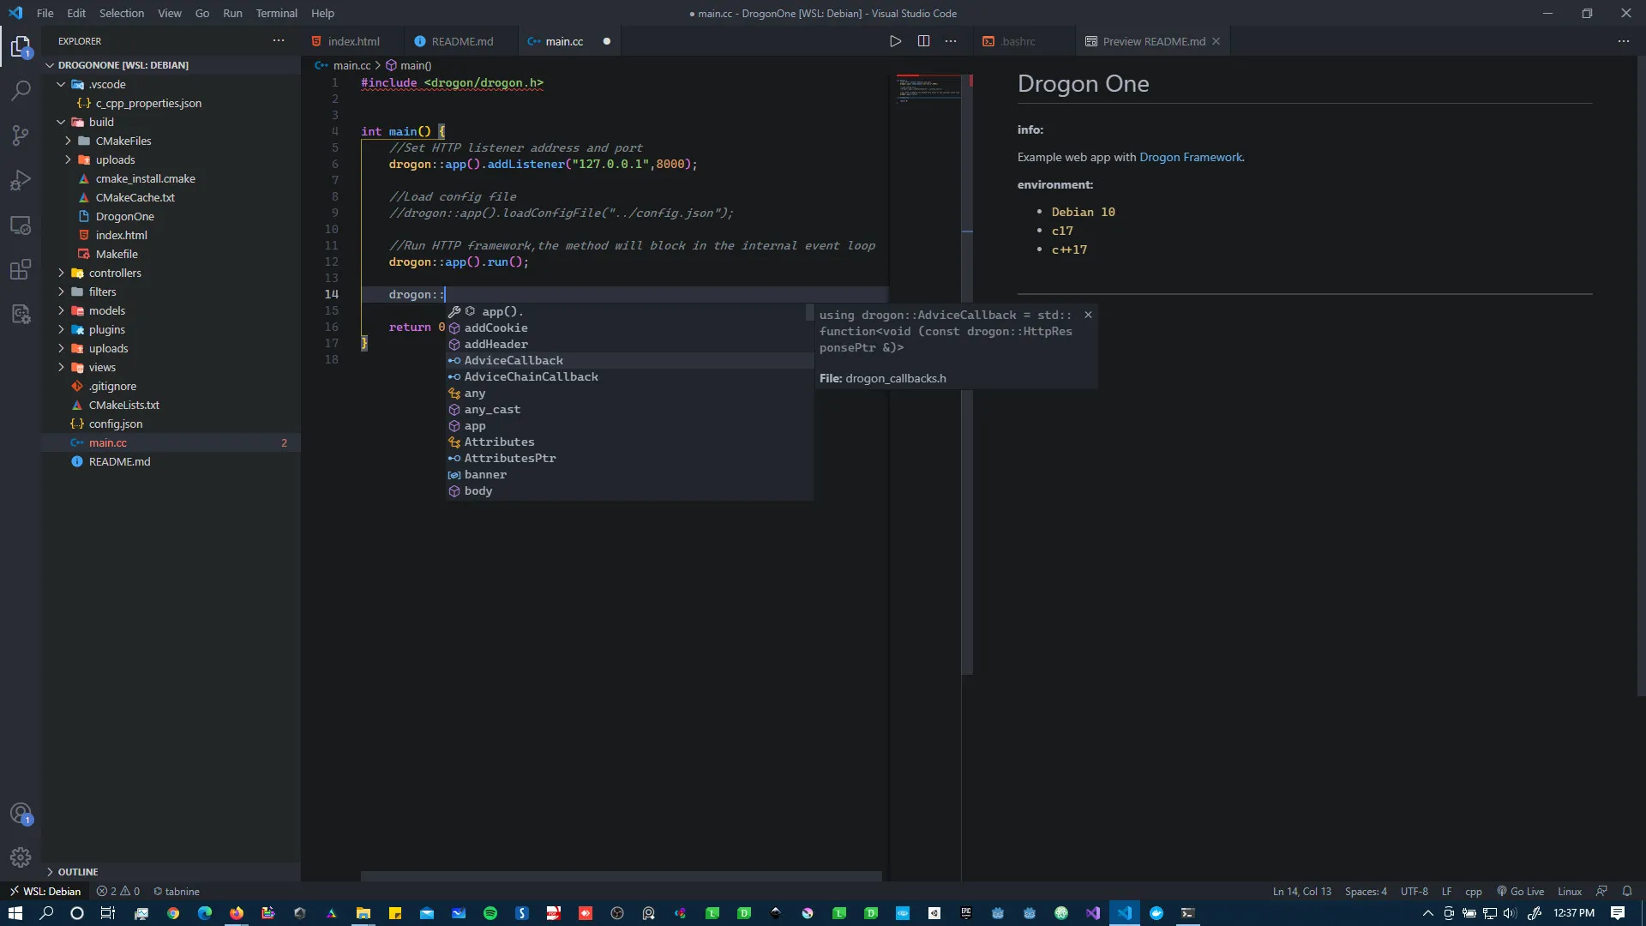This screenshot has height=926, width=1646.
Task: Open the Remote Explorer view
Action: [x=21, y=225]
